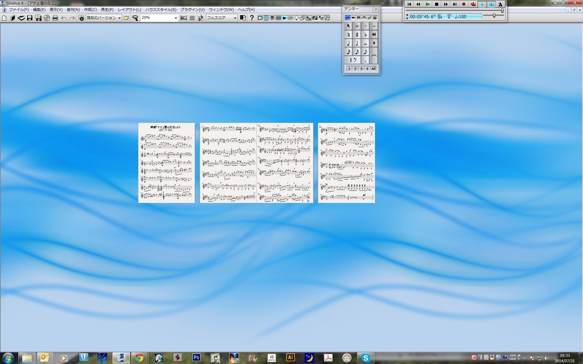
Task: Click the playback timeline slider handle
Action: pyautogui.click(x=503, y=10)
